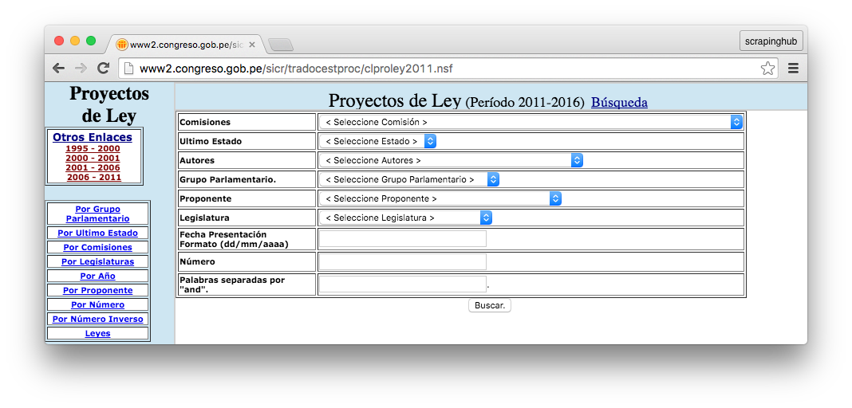Image resolution: width=852 pixels, height=408 pixels.
Task: Open the Chrome hamburger menu
Action: (793, 69)
